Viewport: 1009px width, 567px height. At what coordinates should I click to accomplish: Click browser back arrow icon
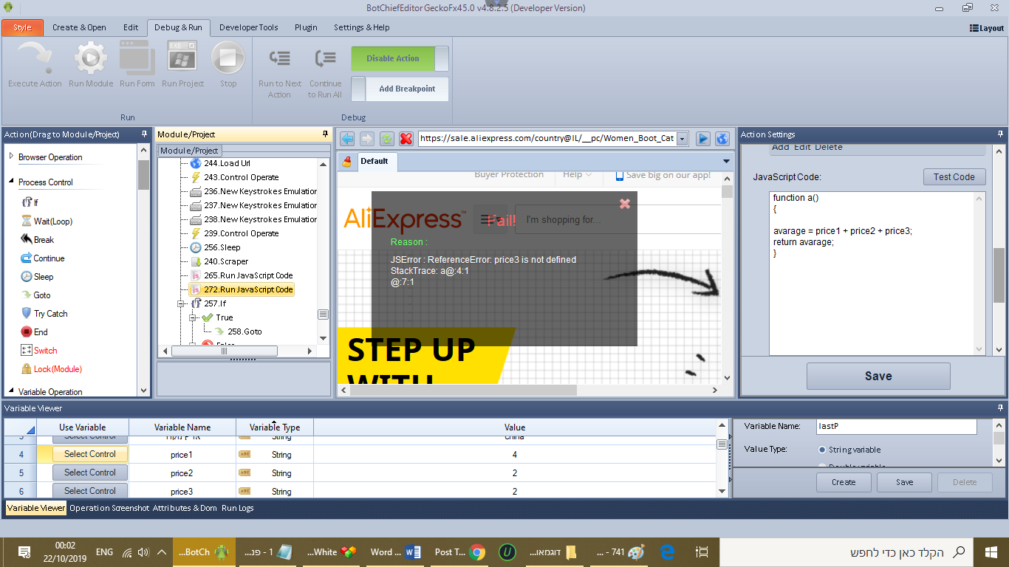(347, 139)
